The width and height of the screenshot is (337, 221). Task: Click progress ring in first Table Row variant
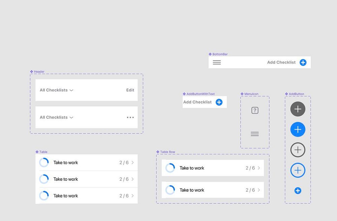click(x=170, y=168)
